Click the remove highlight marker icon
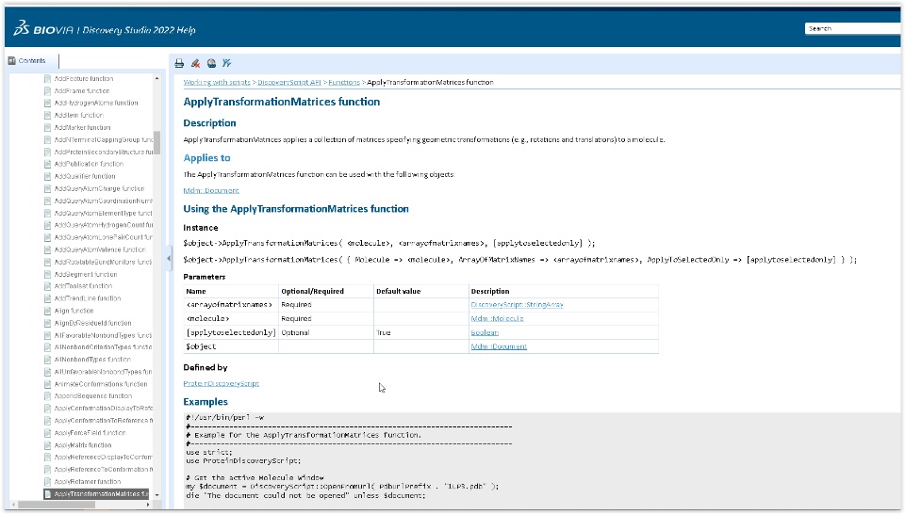The image size is (905, 514). (196, 63)
